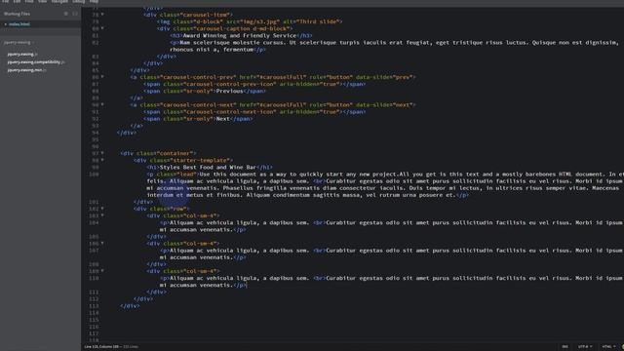Collapse the container div fold at line 97
624x351 pixels.
point(102,153)
